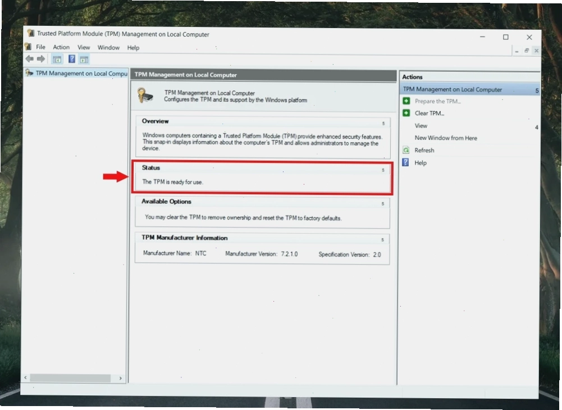The height and width of the screenshot is (410, 562).
Task: Click the "You may clear the TPM" text
Action: coord(243,218)
